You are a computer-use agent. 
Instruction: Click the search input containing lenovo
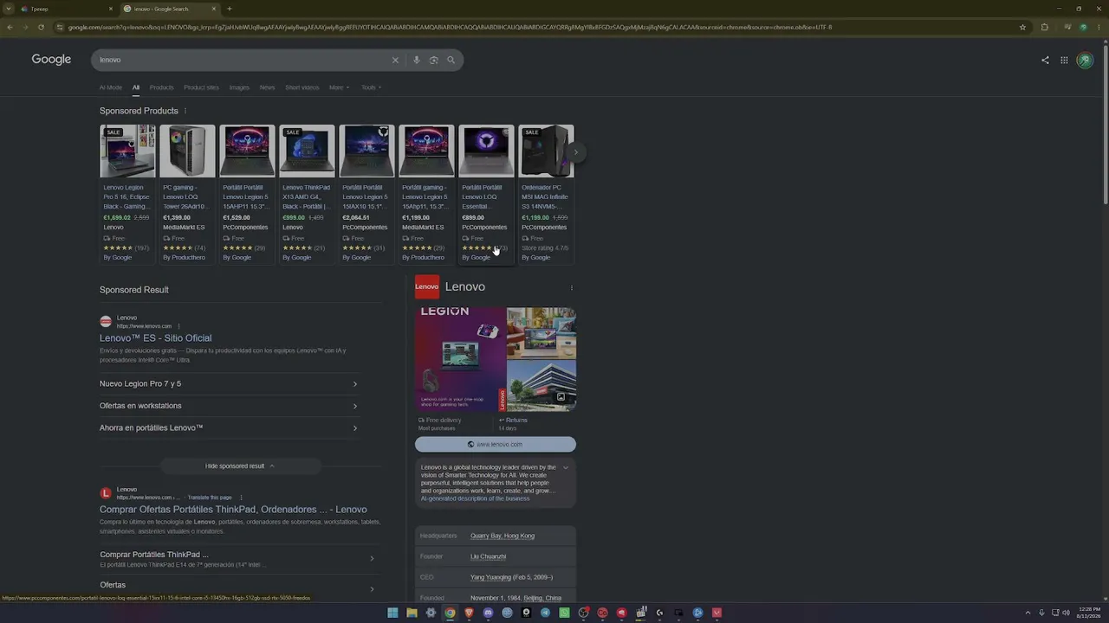(x=242, y=60)
